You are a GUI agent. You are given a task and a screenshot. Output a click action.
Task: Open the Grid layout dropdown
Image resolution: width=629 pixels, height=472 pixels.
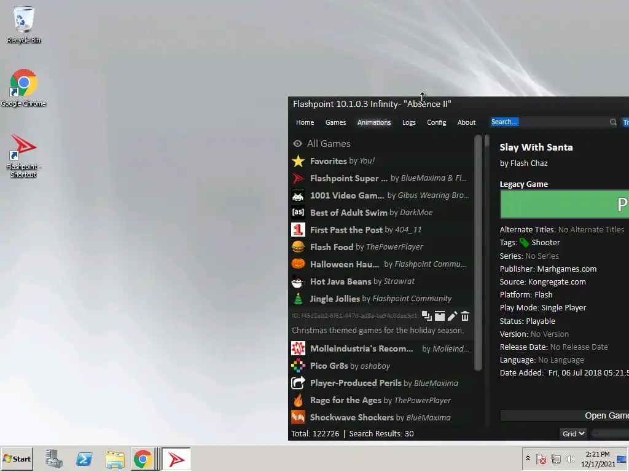(x=573, y=433)
